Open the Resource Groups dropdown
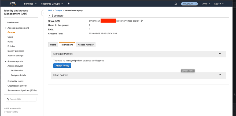This screenshot has width=236, height=116. coord(52,4)
